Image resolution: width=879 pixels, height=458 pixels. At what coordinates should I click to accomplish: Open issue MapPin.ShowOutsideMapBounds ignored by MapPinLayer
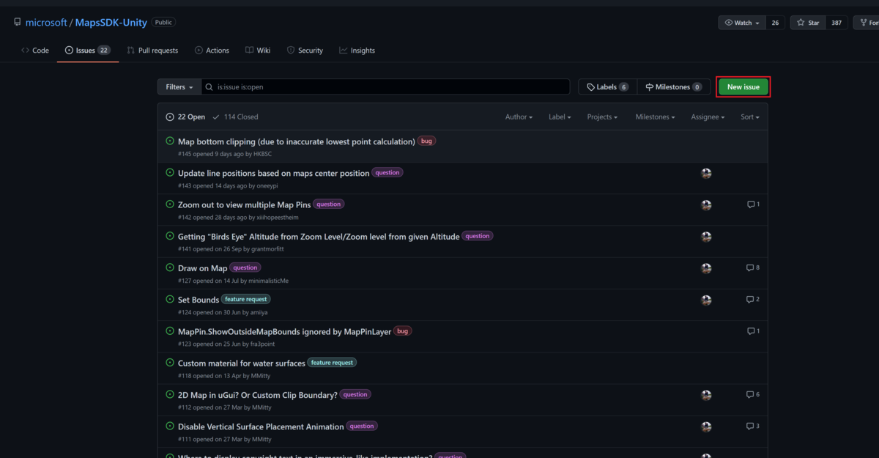click(x=284, y=331)
